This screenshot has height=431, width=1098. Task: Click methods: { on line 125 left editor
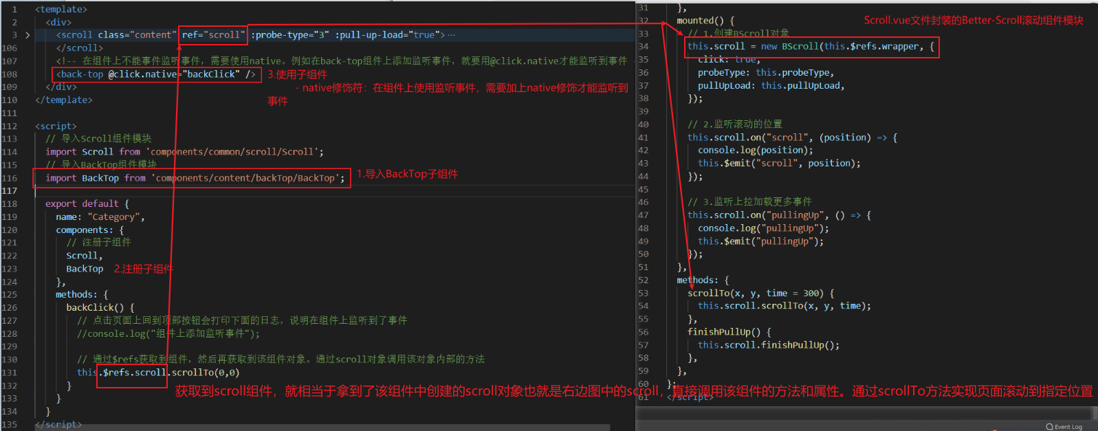(x=82, y=295)
